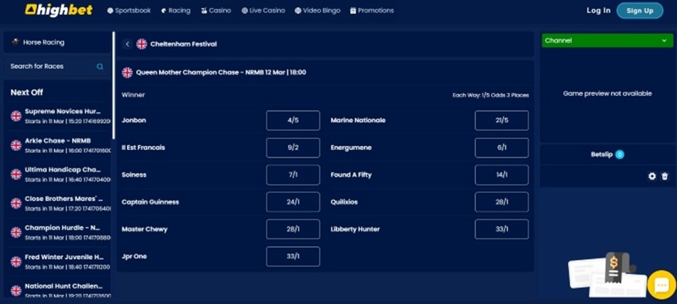Screen dimensions: 677x304
Task: Open the Supreme Novices Hurdle race
Action: 57,116
